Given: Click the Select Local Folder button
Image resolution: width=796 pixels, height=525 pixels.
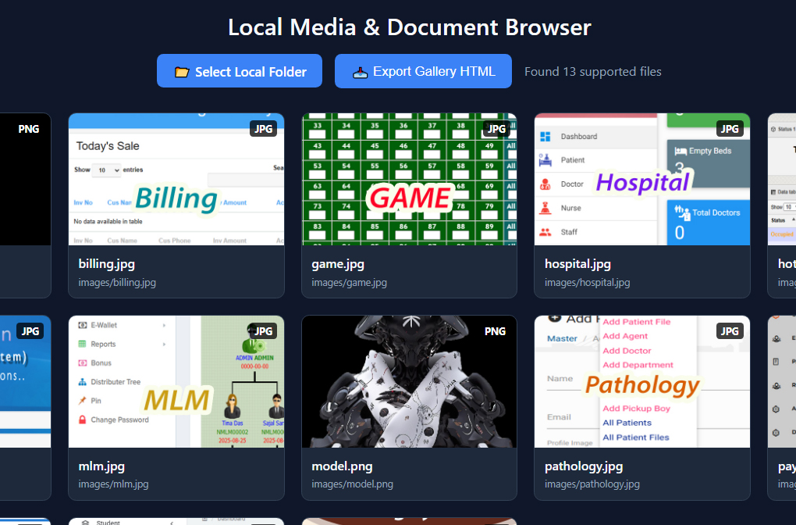Looking at the screenshot, I should point(240,71).
